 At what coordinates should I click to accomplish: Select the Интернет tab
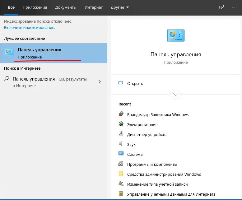(93, 7)
